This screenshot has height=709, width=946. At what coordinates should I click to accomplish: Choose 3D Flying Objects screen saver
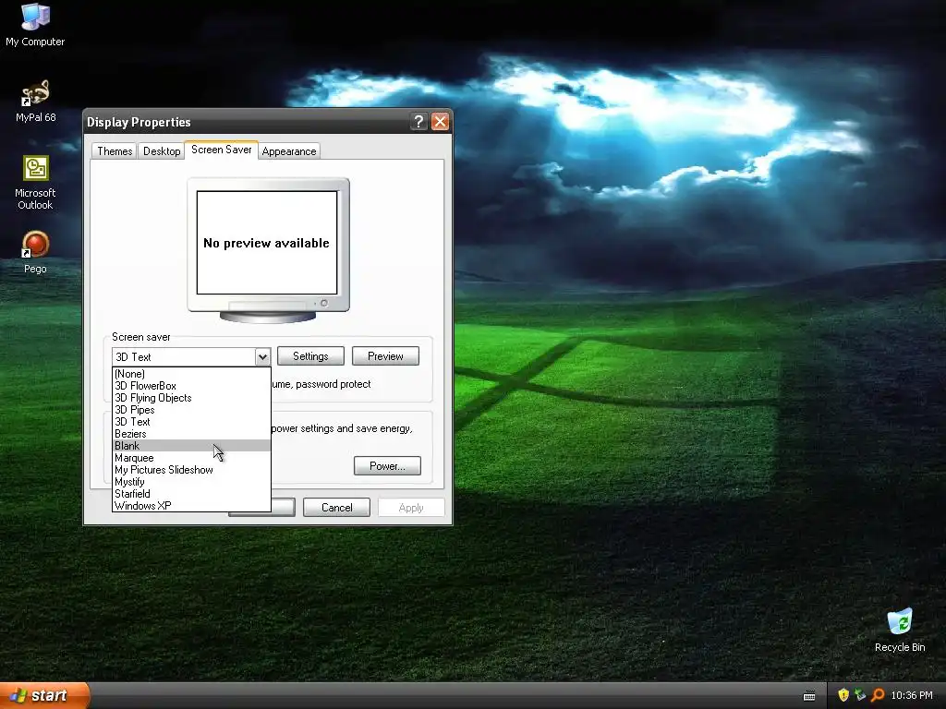click(x=191, y=398)
